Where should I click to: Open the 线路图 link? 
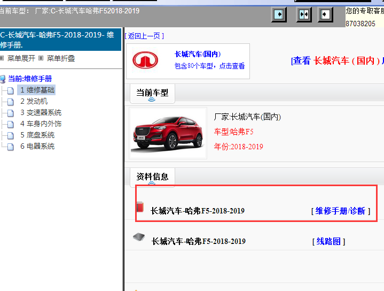pyautogui.click(x=328, y=241)
